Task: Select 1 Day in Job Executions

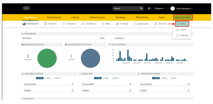Action: 40,78
